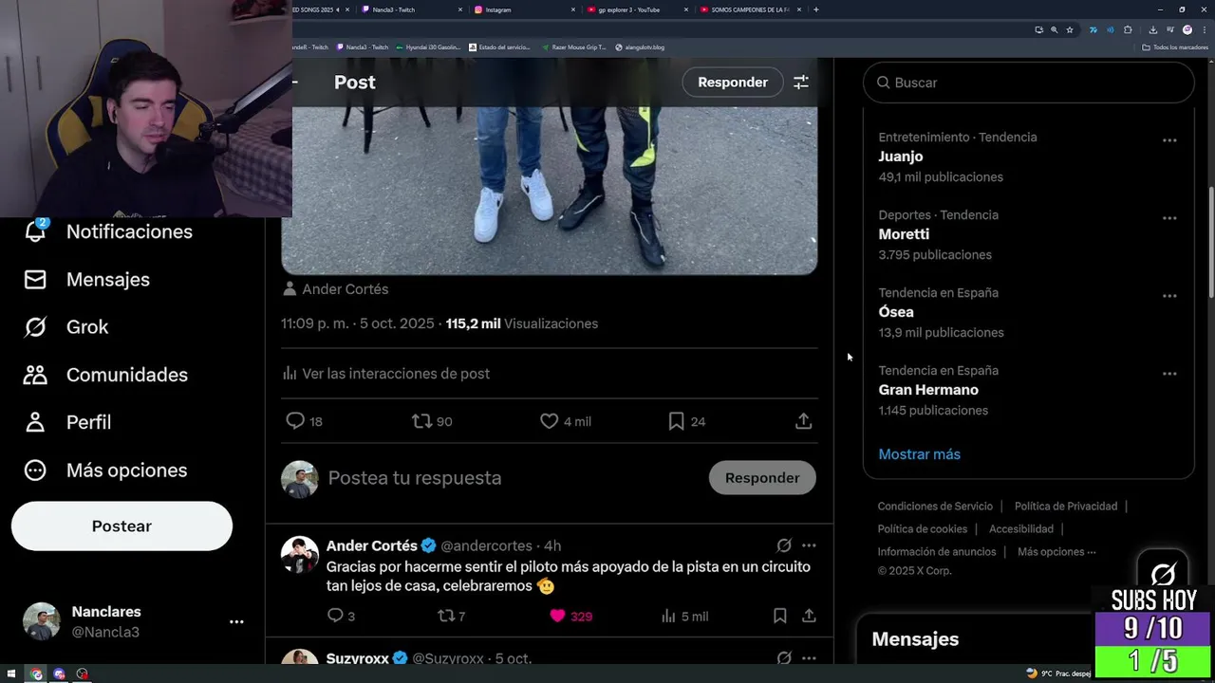The width and height of the screenshot is (1215, 683).
Task: Open Razer Mouse Grip bookmark
Action: point(574,46)
